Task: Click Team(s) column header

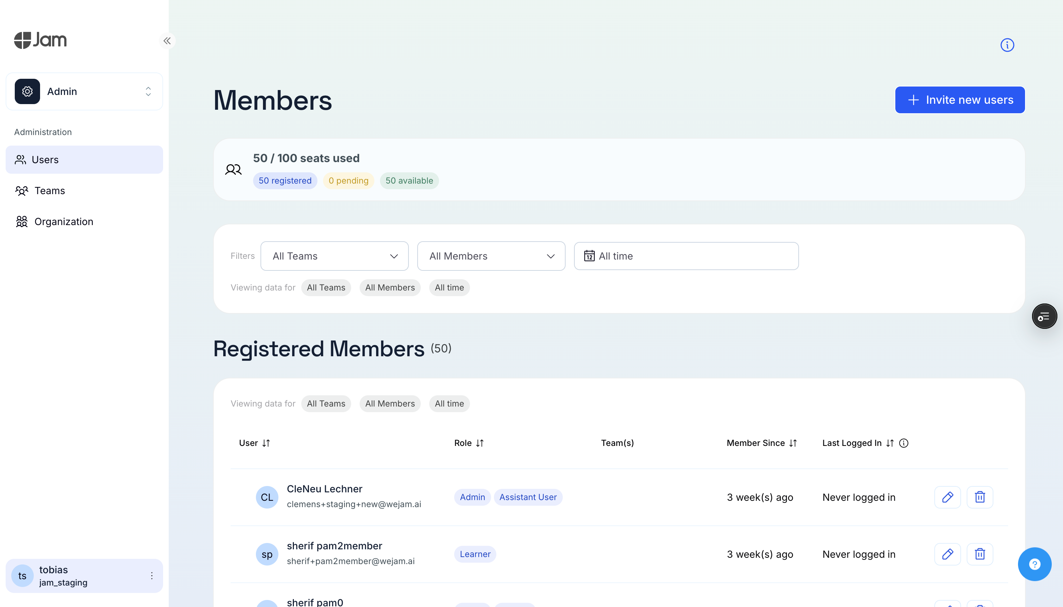Action: pyautogui.click(x=617, y=443)
